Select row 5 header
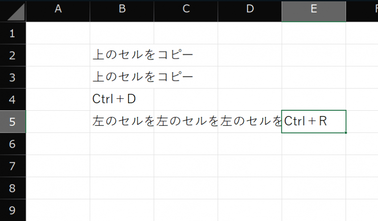Viewport: 378px width, 221px height. [12, 121]
